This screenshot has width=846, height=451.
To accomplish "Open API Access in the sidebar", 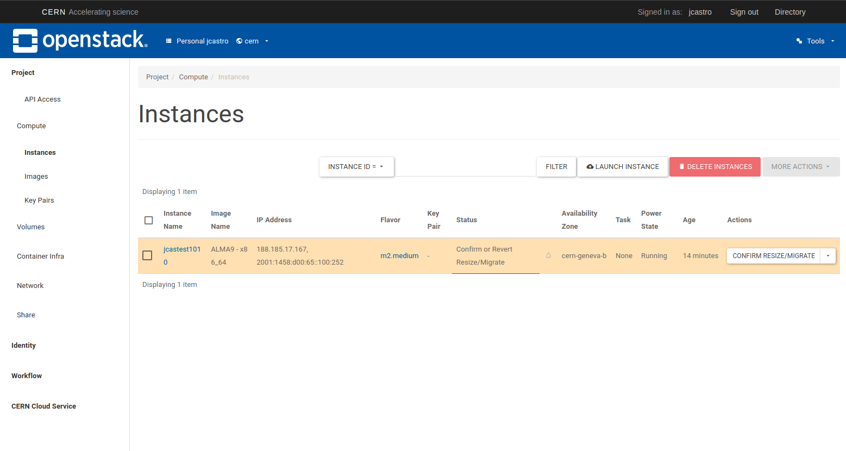I will point(42,99).
